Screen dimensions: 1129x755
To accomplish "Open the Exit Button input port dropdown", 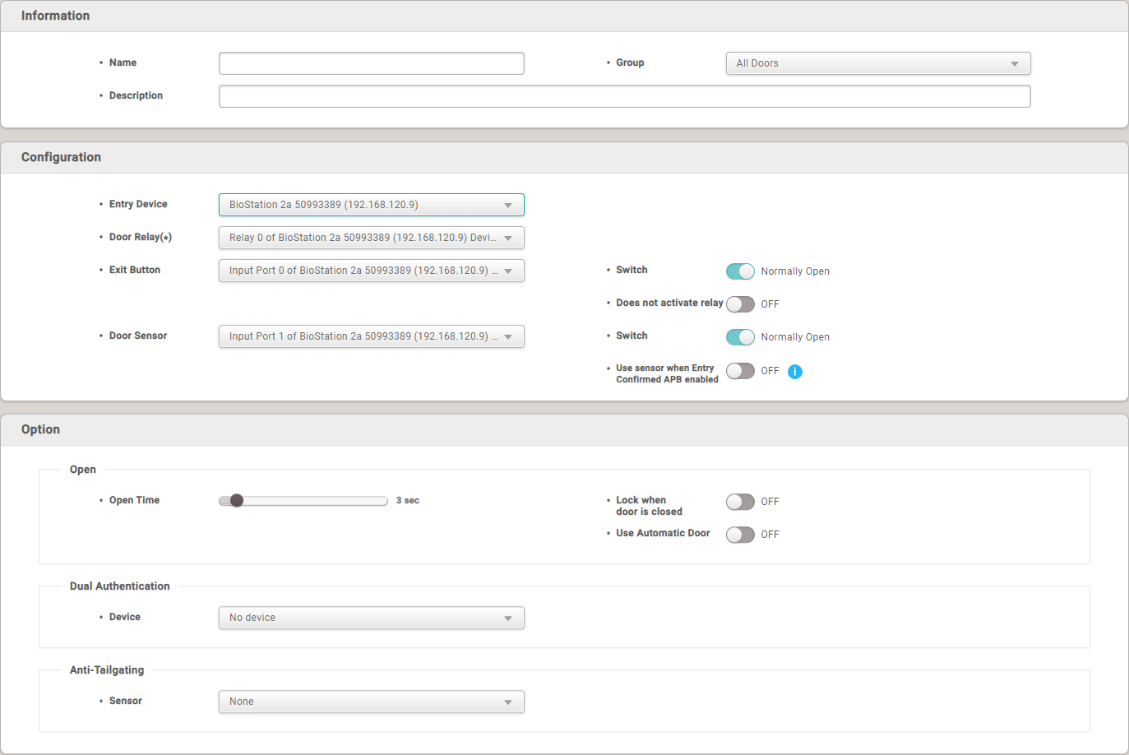I will click(x=372, y=271).
